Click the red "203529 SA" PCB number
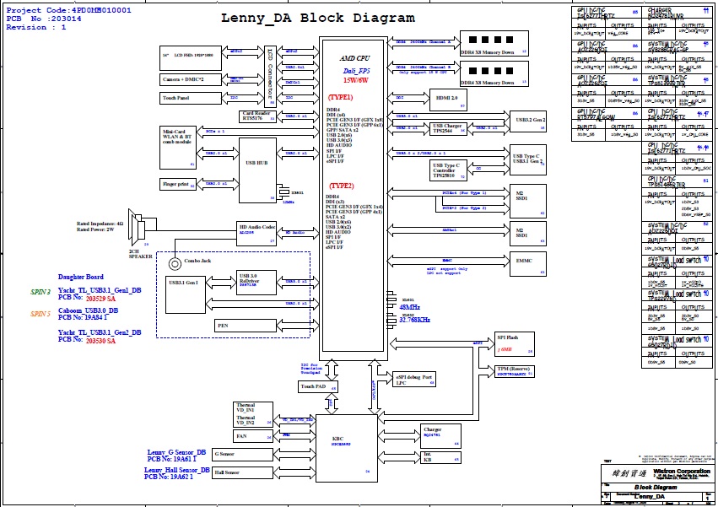The image size is (718, 507). (100, 299)
